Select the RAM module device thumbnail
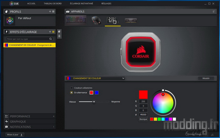 coord(131,20)
